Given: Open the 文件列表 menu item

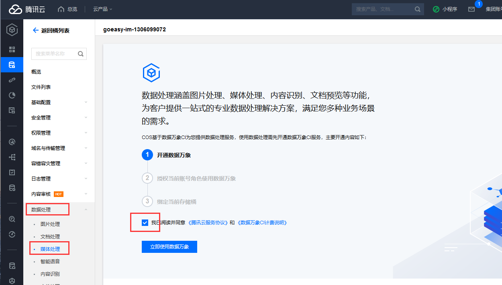Looking at the screenshot, I should [41, 87].
